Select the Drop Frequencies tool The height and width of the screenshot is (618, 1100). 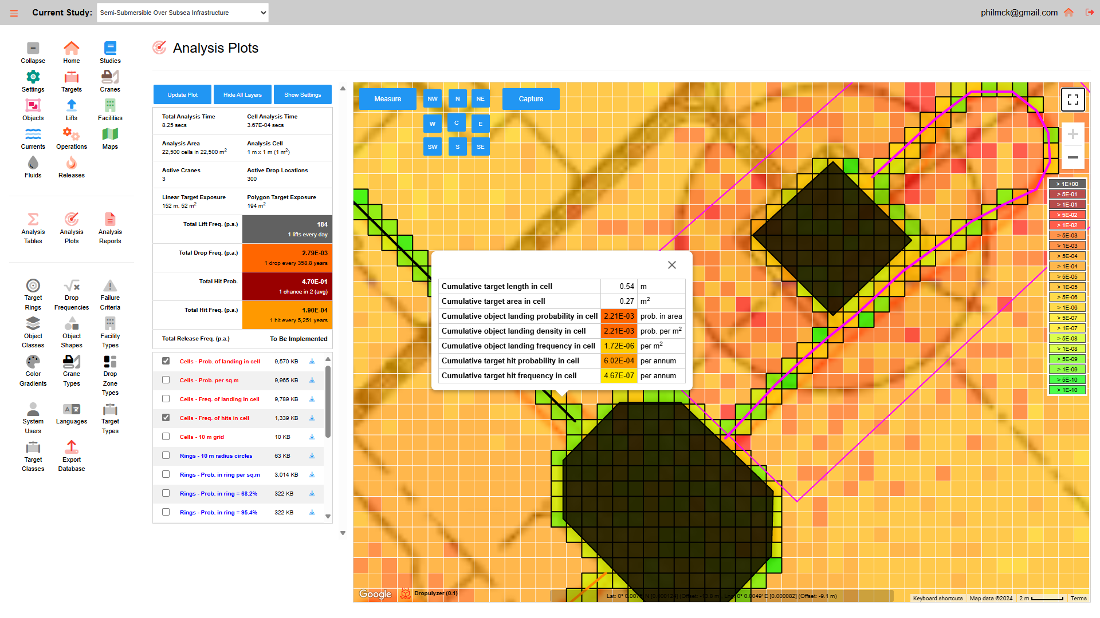[71, 293]
